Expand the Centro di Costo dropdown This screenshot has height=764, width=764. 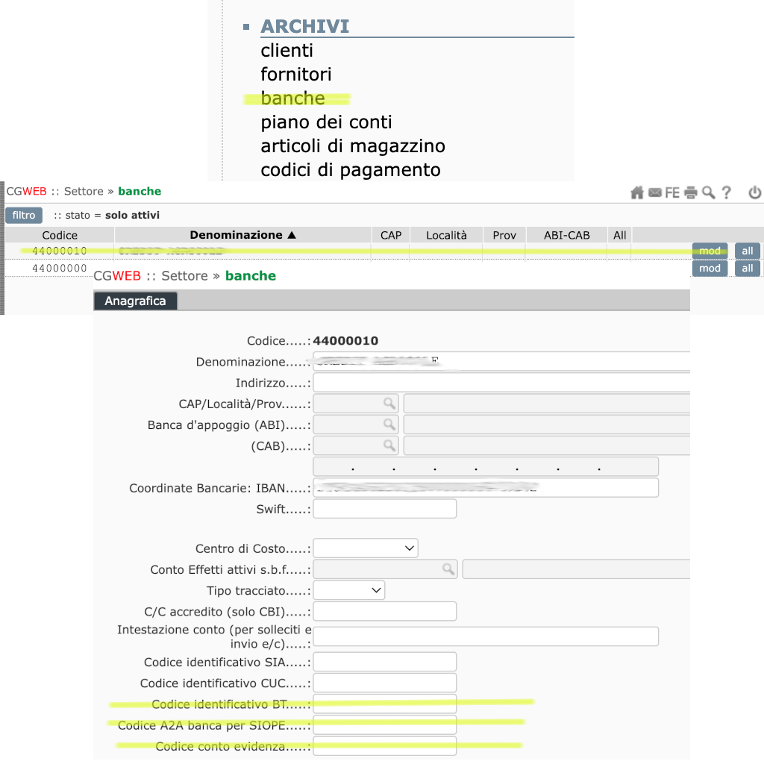[x=366, y=548]
